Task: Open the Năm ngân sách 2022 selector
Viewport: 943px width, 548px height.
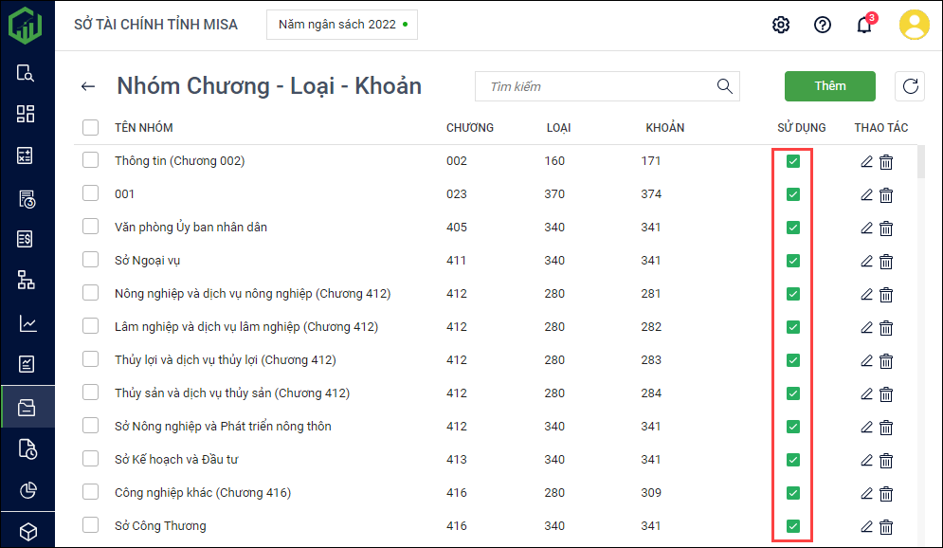Action: tap(342, 25)
